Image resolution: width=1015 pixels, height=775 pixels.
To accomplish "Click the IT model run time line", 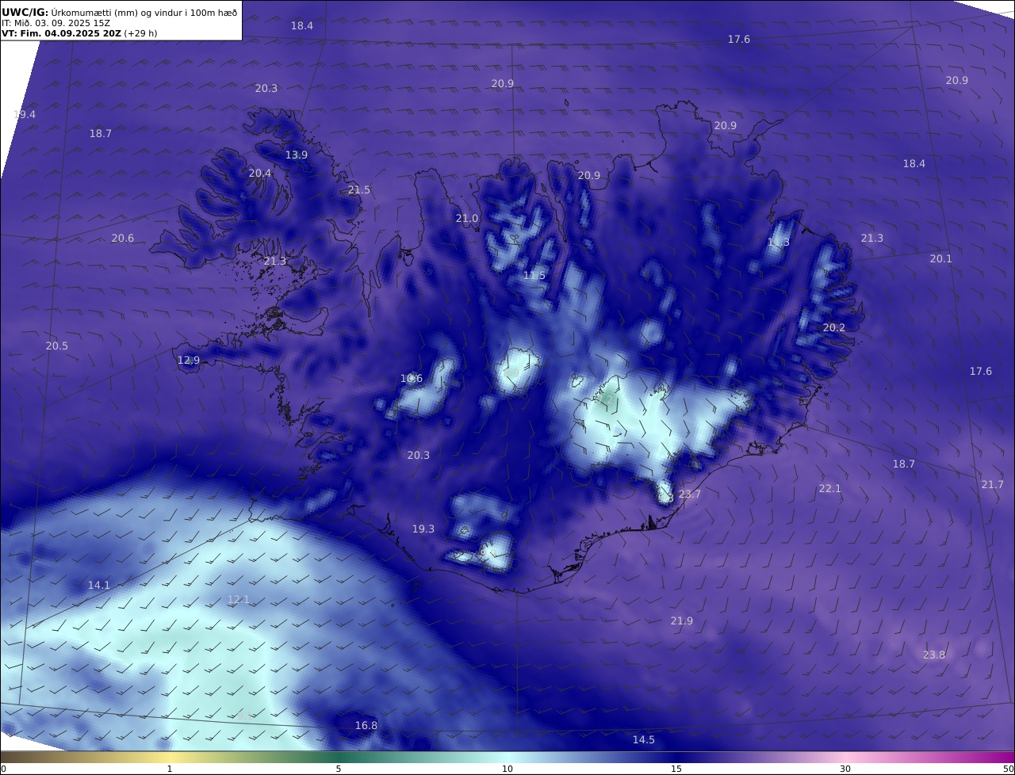I will (x=56, y=23).
